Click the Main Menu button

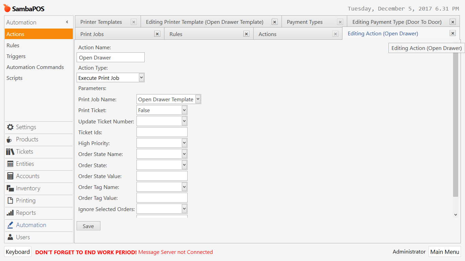[x=445, y=252]
